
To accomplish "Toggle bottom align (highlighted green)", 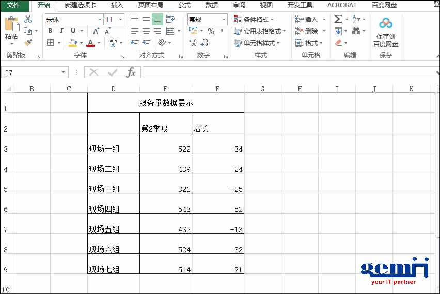I will tap(158, 19).
